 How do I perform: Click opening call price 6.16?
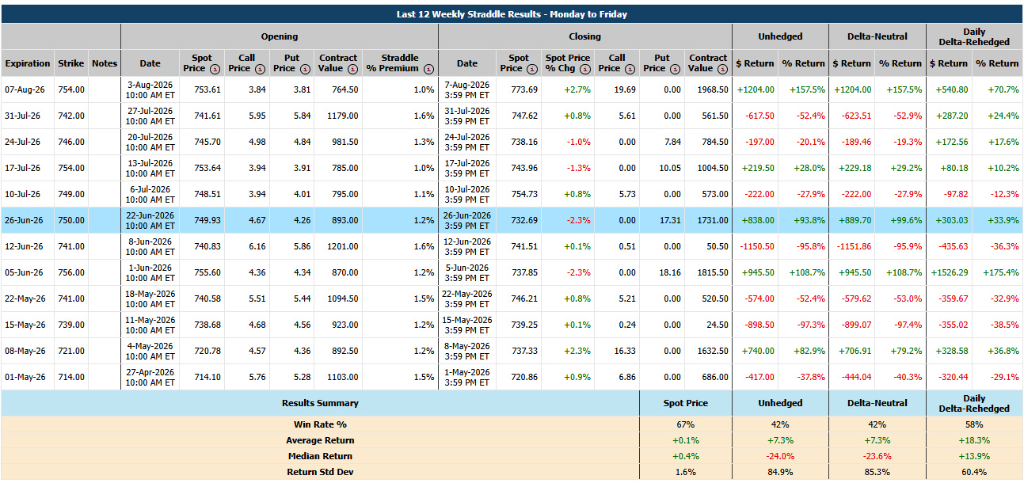pyautogui.click(x=257, y=246)
